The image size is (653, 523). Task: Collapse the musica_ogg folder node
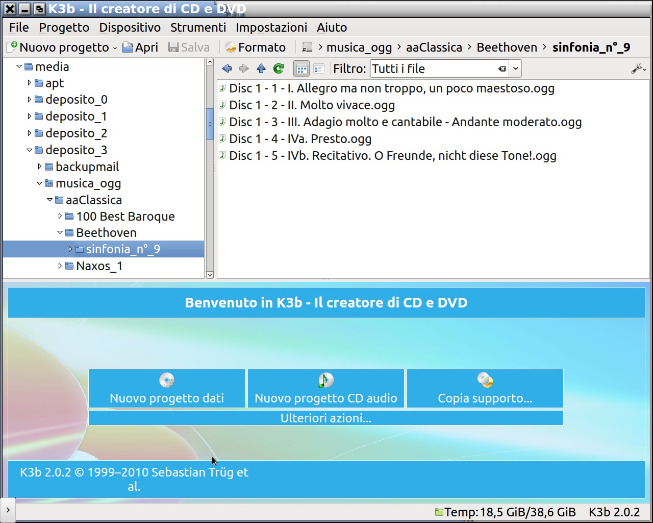pos(39,183)
